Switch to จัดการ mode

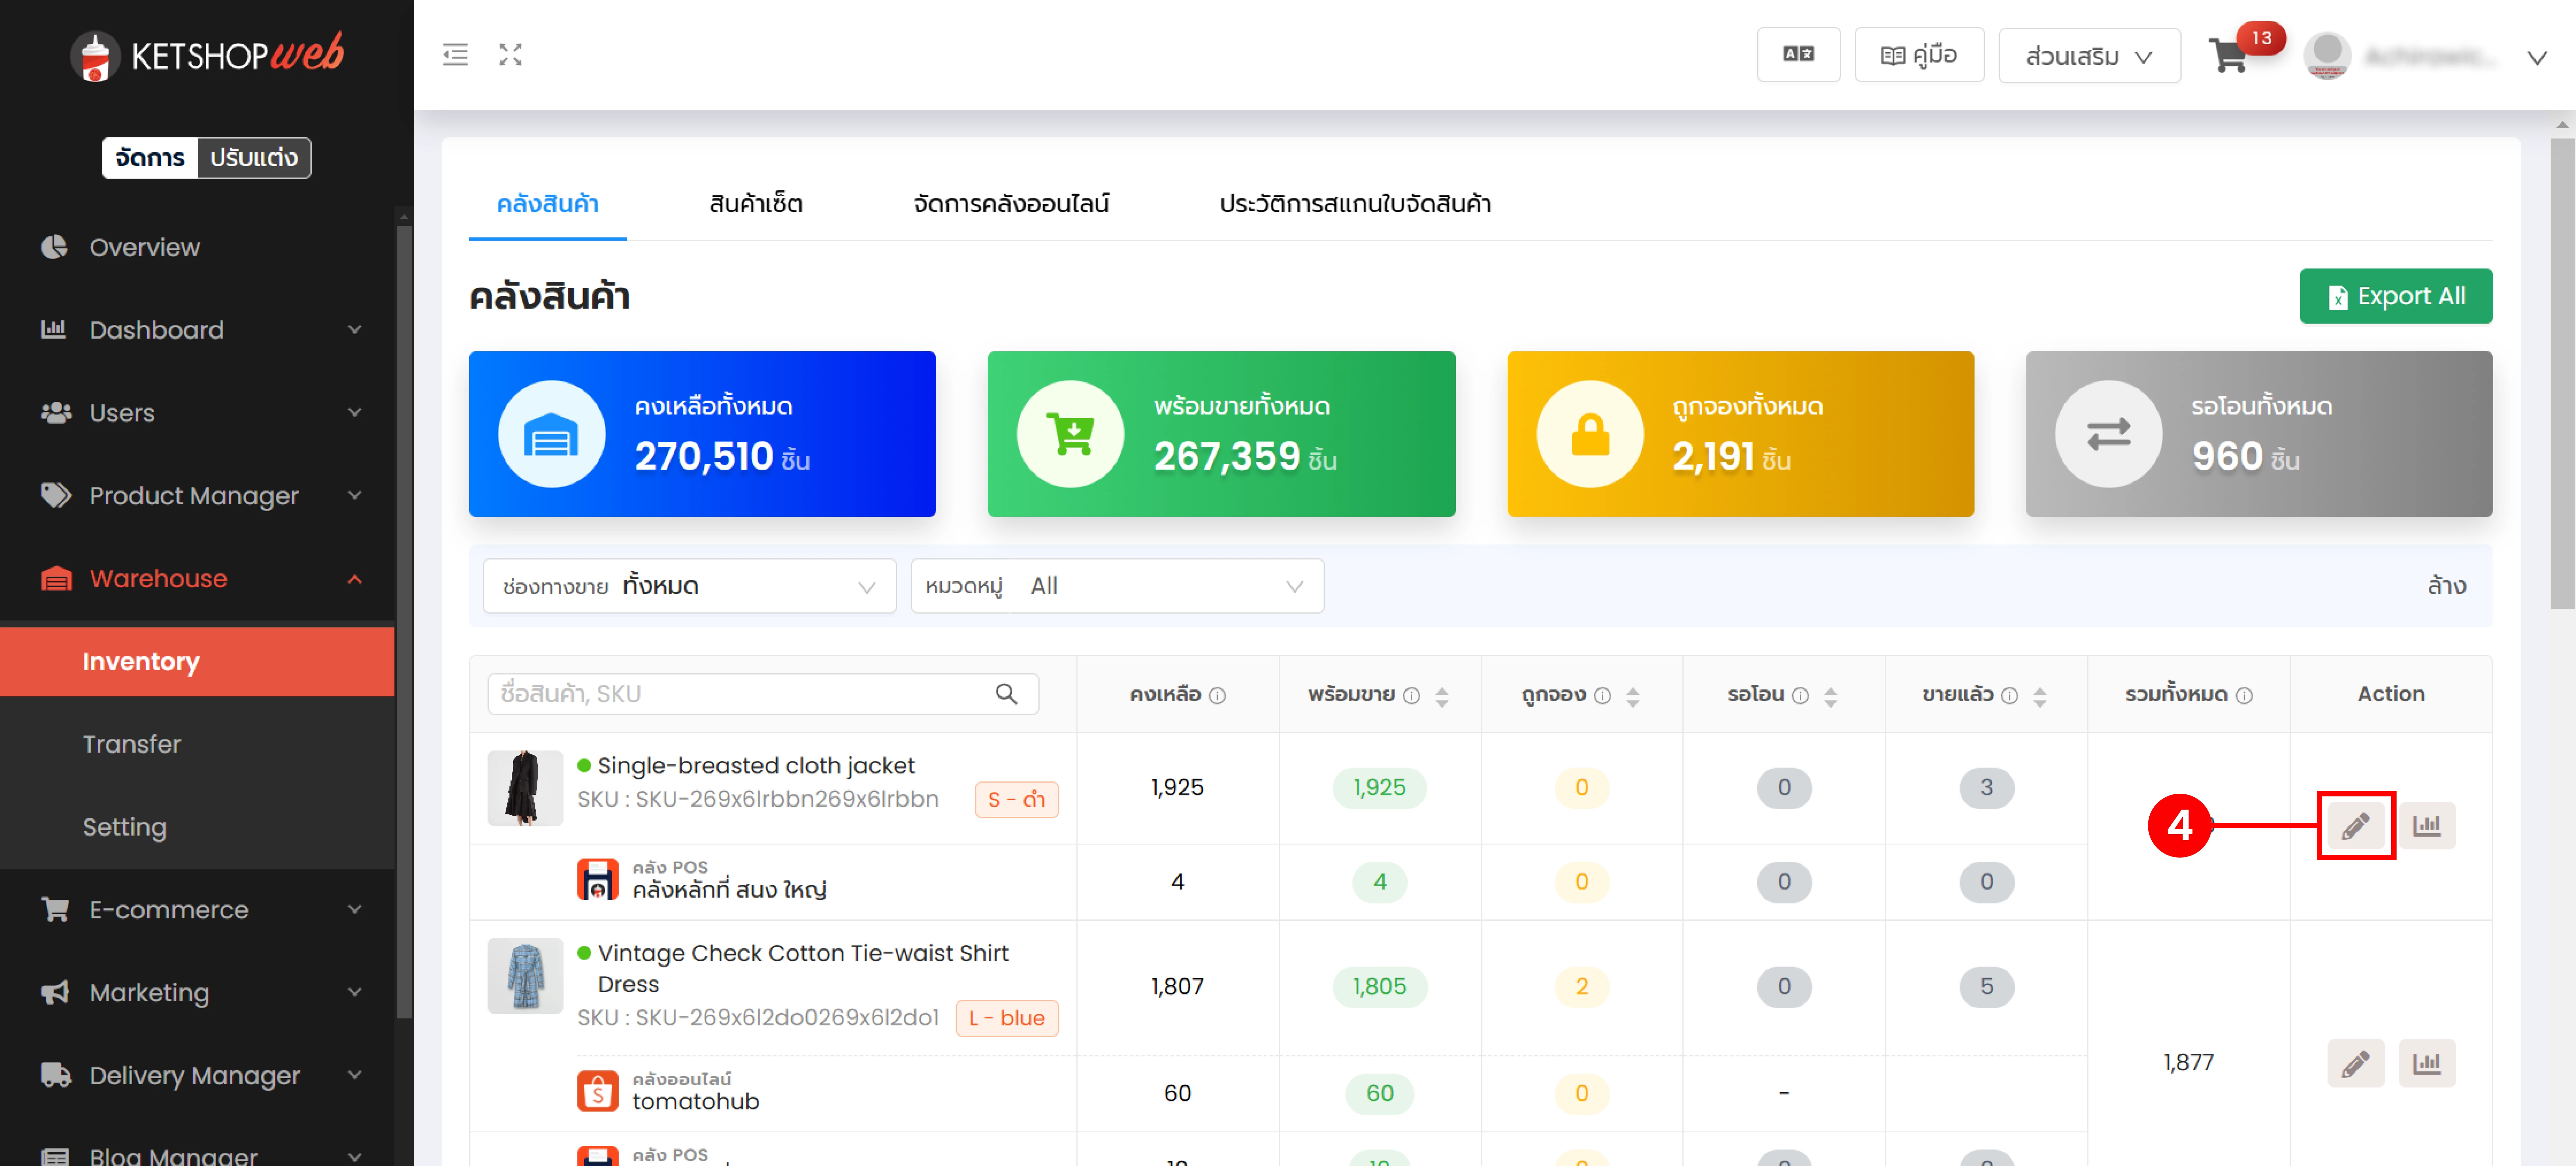tap(150, 158)
